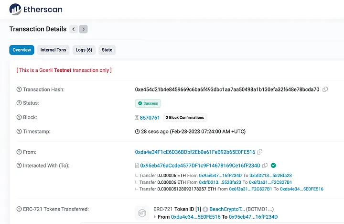
Task: Click the NFT thumbnail image
Action: (x=142, y=213)
